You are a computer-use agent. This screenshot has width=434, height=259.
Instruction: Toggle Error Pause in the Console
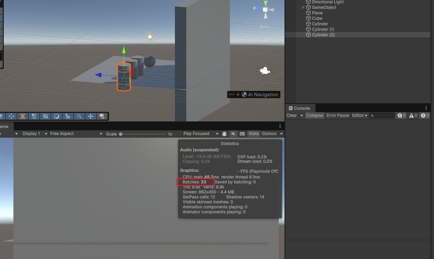click(x=337, y=116)
